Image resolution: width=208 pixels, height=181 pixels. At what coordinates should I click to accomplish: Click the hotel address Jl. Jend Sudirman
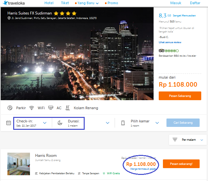pos(54,18)
